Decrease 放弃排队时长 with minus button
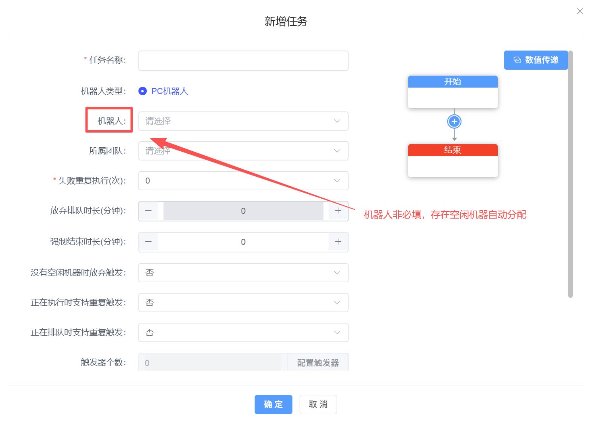The image size is (592, 430). click(x=148, y=211)
